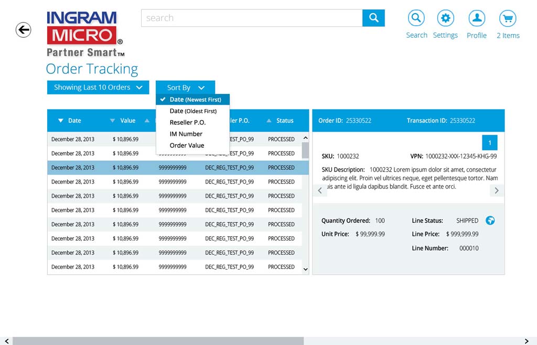Open the Profile icon
Image resolution: width=537 pixels, height=345 pixels.
(477, 18)
